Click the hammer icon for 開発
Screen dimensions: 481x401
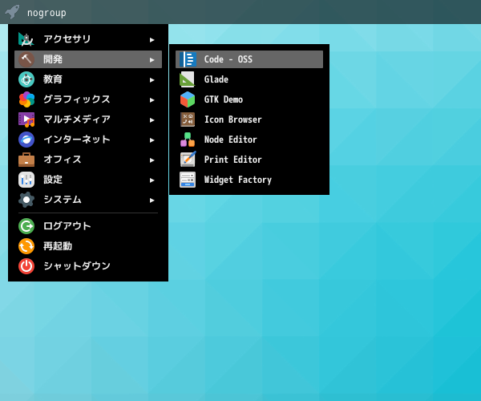click(x=26, y=59)
